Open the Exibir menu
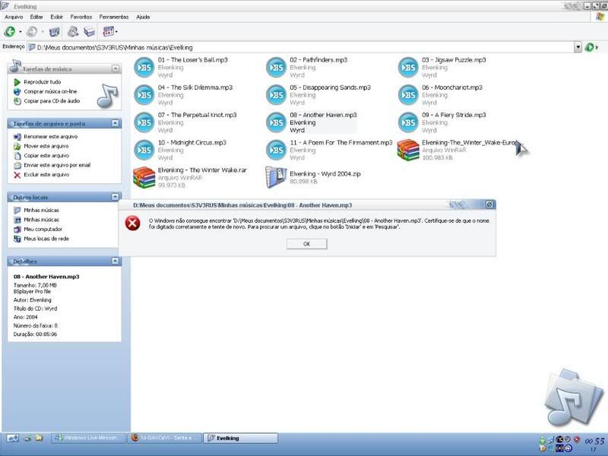Screen dimensions: 608x456 [x=56, y=17]
